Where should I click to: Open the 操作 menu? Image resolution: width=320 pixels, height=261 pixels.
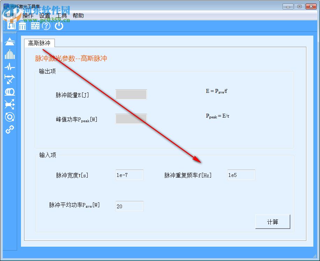28,15
